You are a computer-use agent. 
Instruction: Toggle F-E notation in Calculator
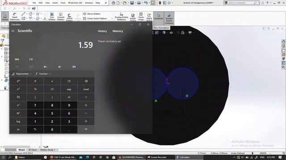click(x=31, y=59)
